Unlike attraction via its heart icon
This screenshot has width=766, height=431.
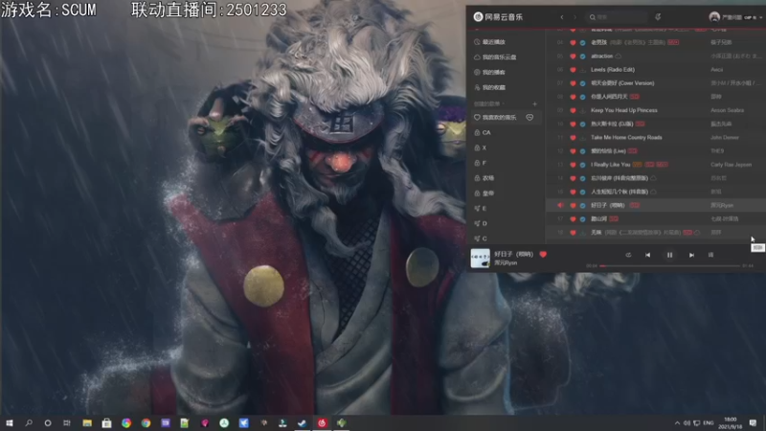pos(573,57)
